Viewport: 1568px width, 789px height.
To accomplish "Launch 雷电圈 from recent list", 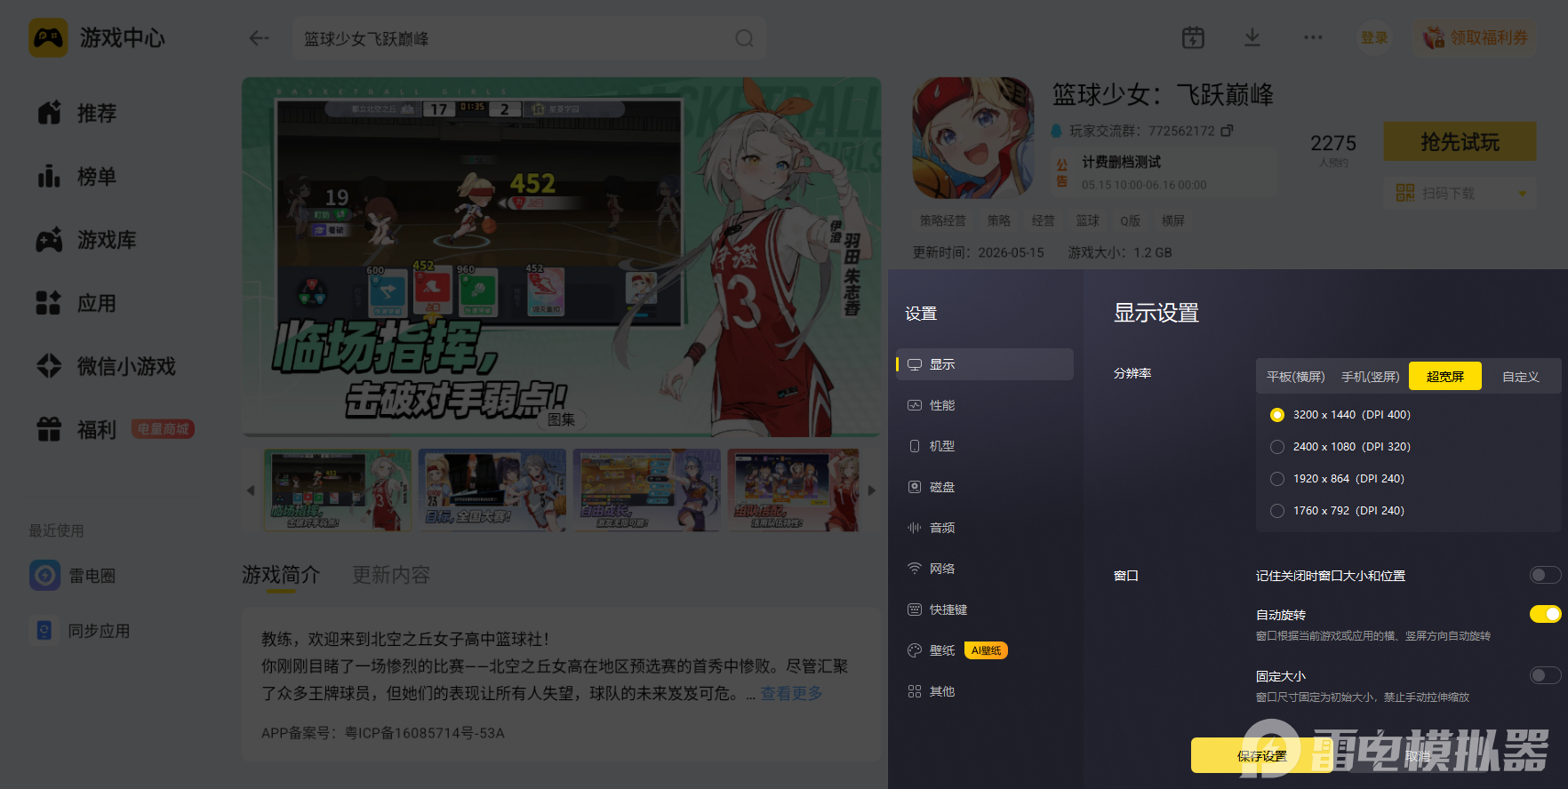I will point(73,576).
